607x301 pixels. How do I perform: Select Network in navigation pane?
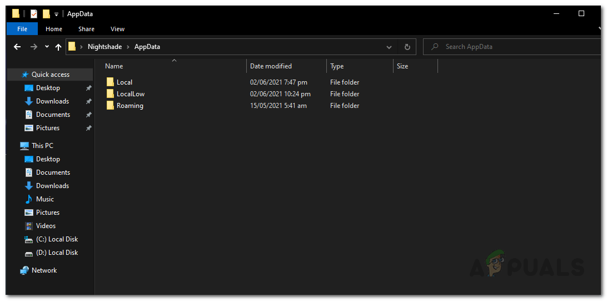tap(44, 270)
